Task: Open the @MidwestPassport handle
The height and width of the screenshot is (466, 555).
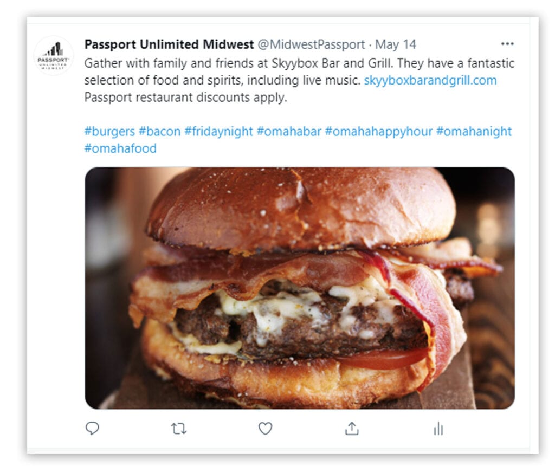Action: pos(311,44)
